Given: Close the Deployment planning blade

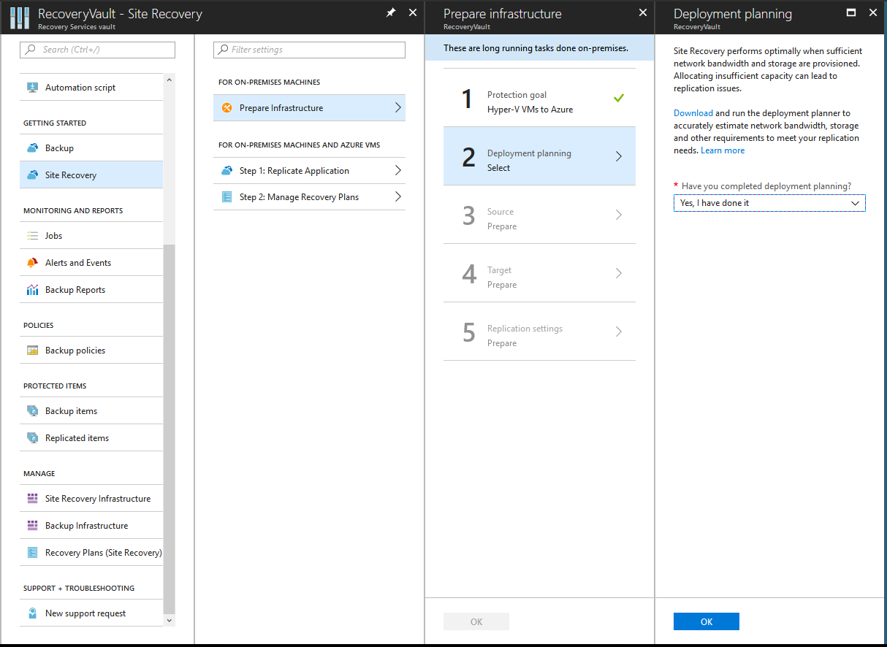Looking at the screenshot, I should point(872,12).
